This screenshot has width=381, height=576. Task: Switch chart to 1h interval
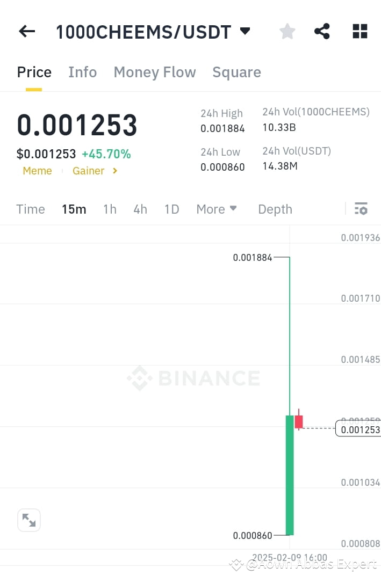pyautogui.click(x=110, y=209)
